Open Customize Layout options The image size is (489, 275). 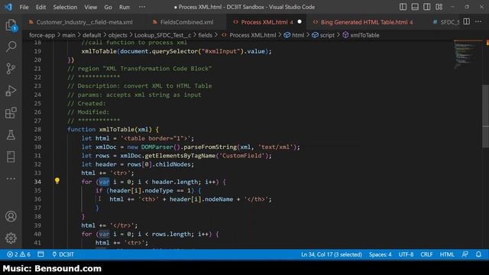click(x=439, y=7)
